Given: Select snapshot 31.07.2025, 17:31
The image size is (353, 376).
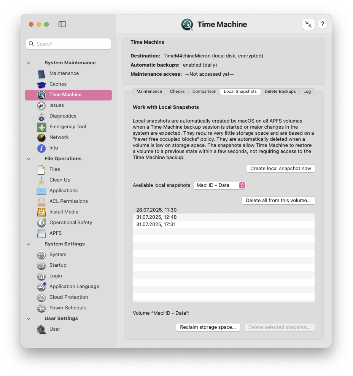Looking at the screenshot, I should [224, 225].
